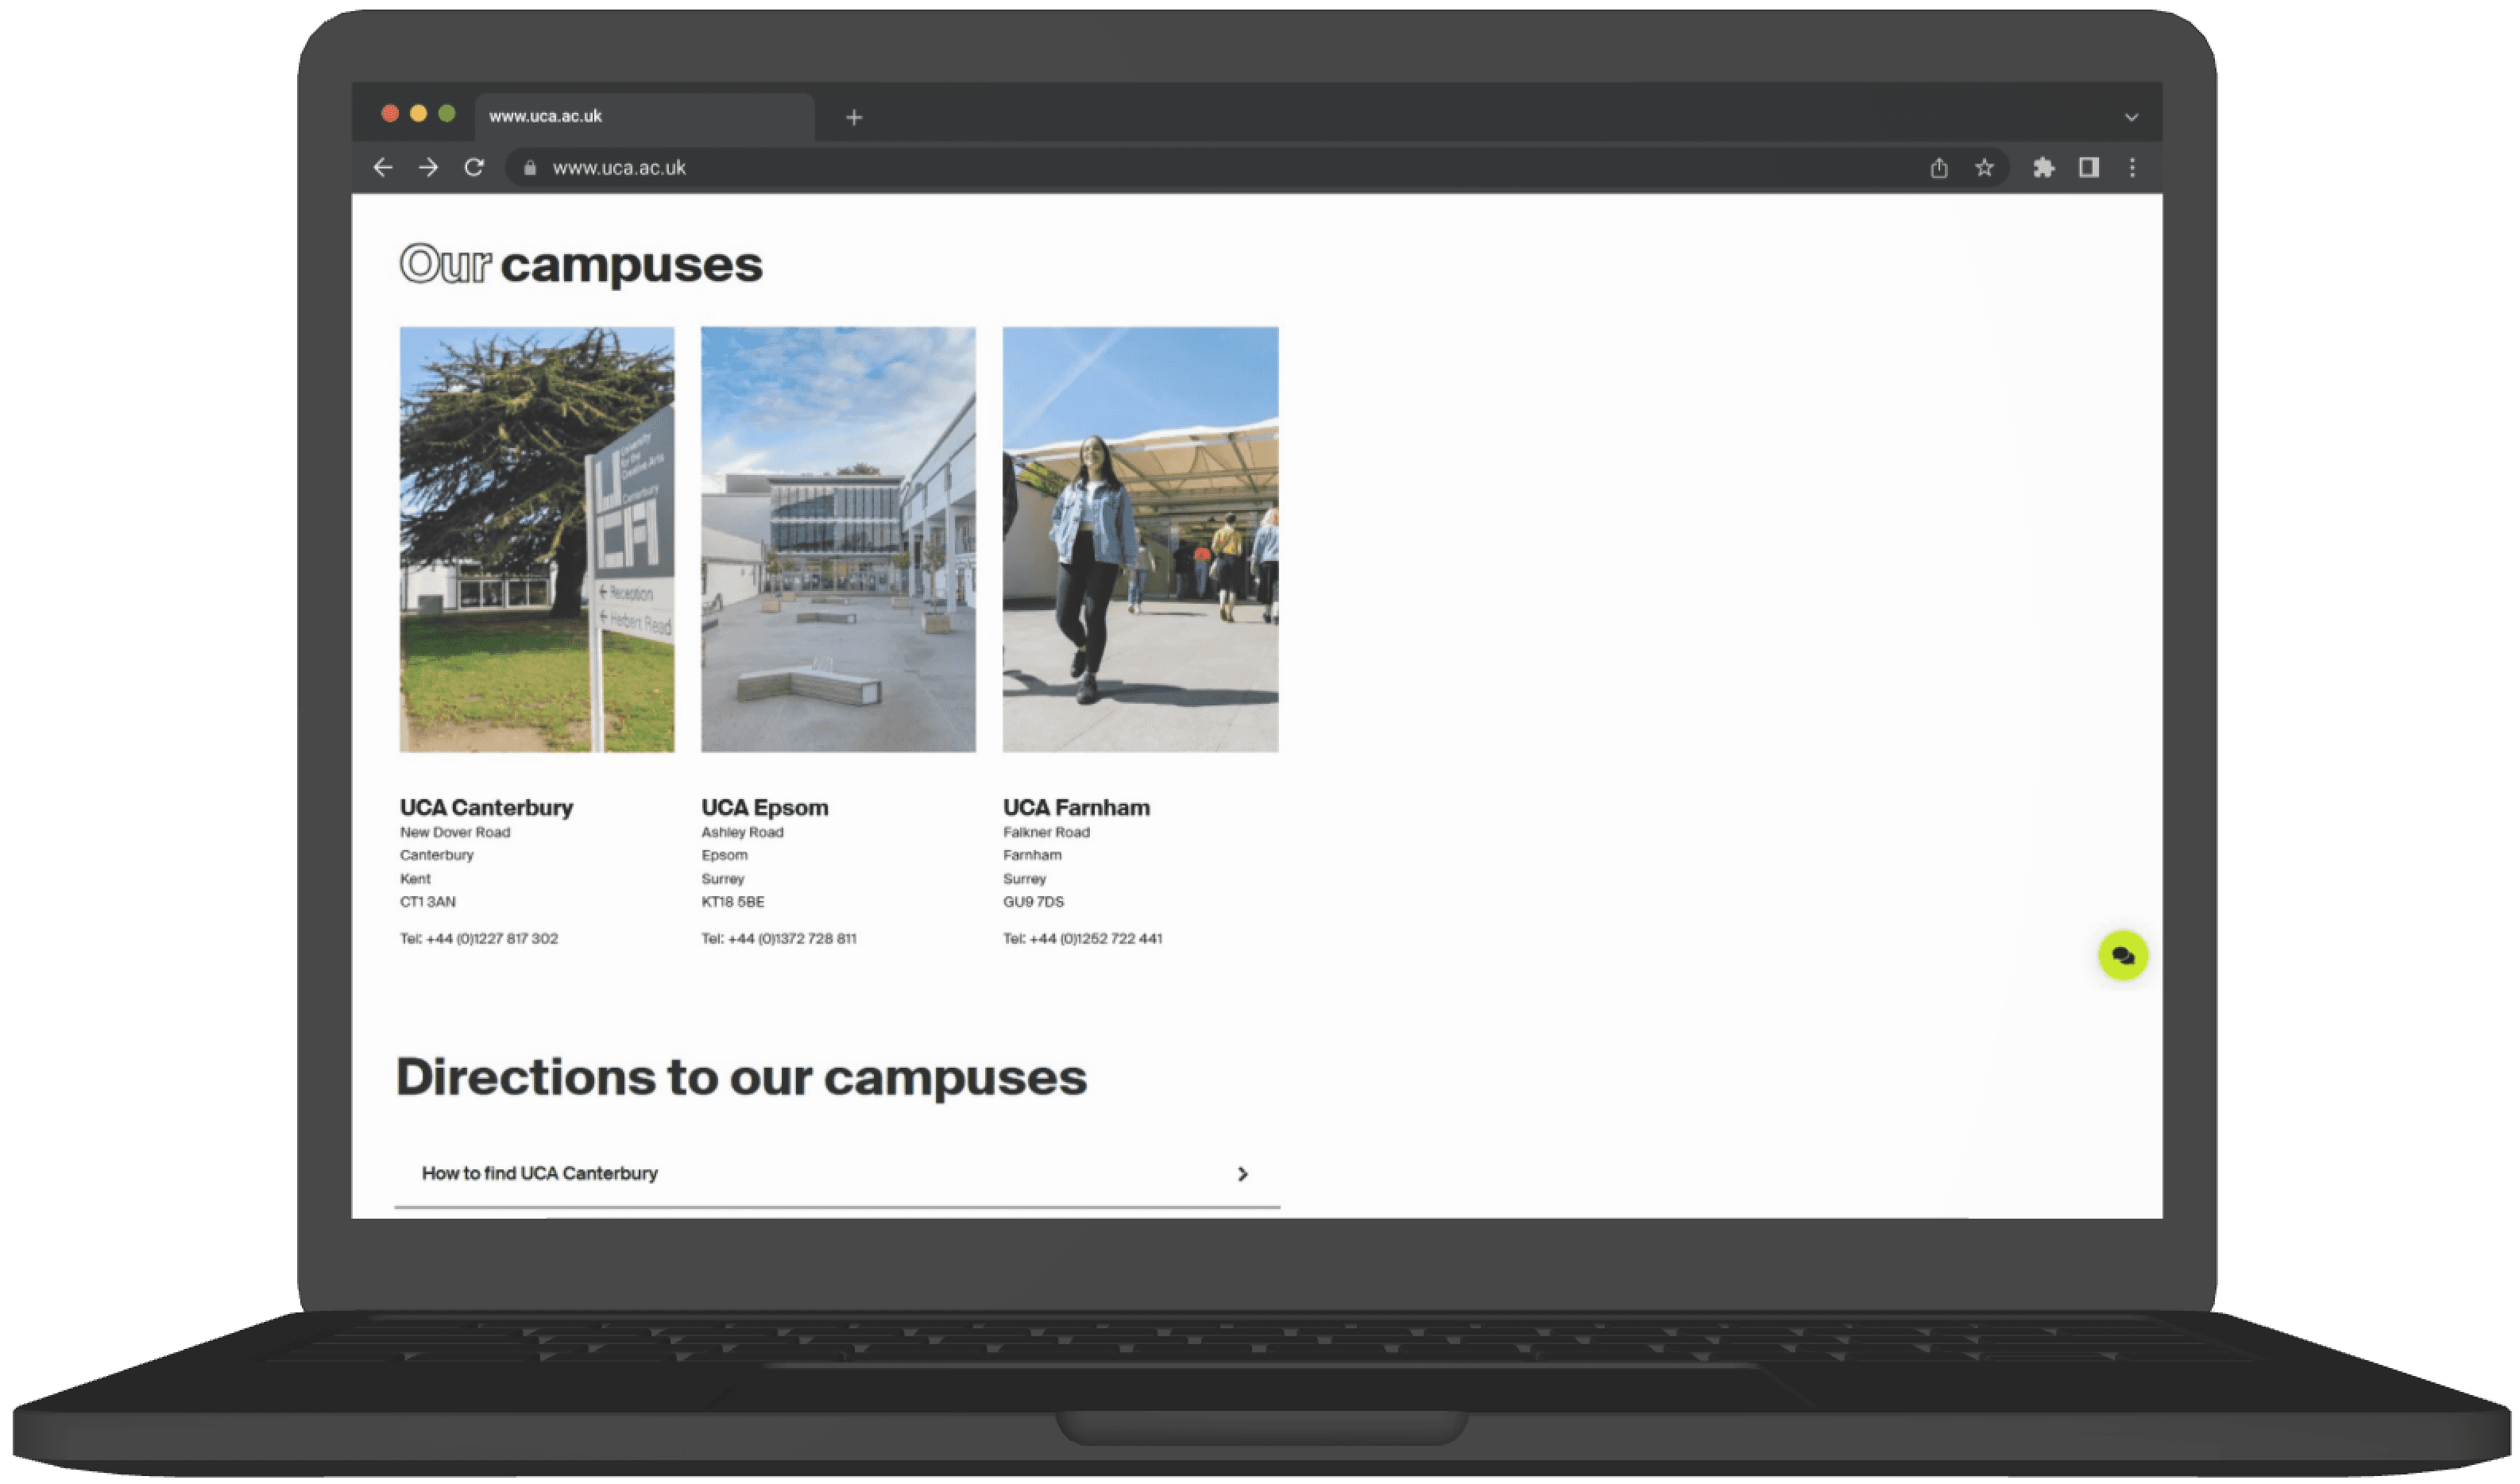
Task: Click chevron beside UCA Canterbury directions
Action: click(1242, 1174)
